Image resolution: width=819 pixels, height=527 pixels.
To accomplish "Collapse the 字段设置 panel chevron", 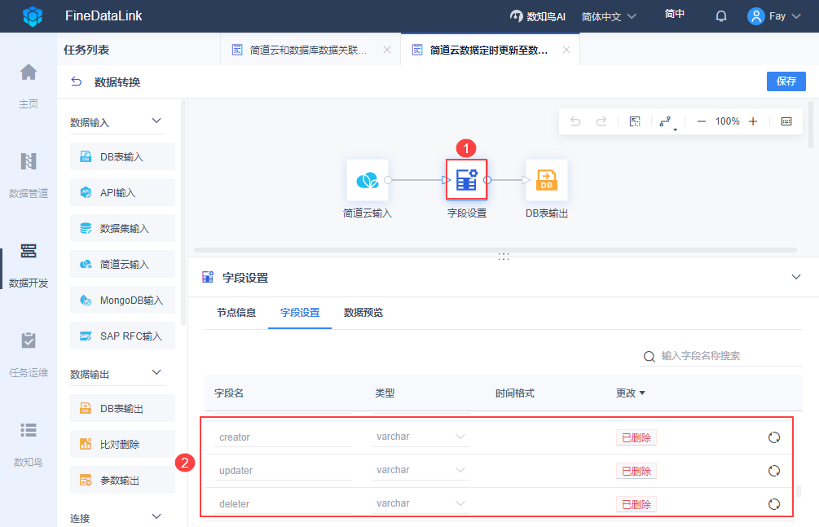I will pos(795,277).
